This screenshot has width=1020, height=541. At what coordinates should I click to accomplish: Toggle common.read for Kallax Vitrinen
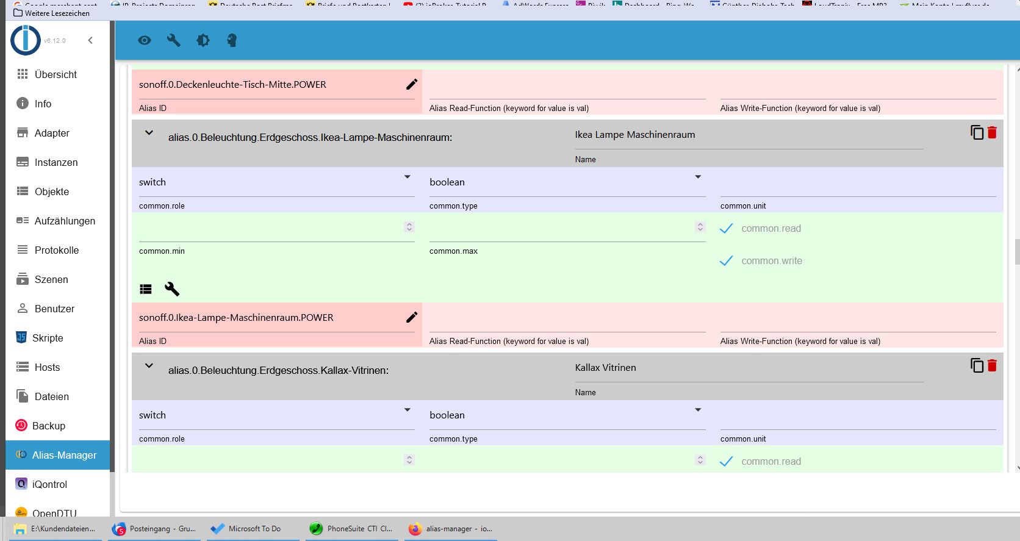726,462
